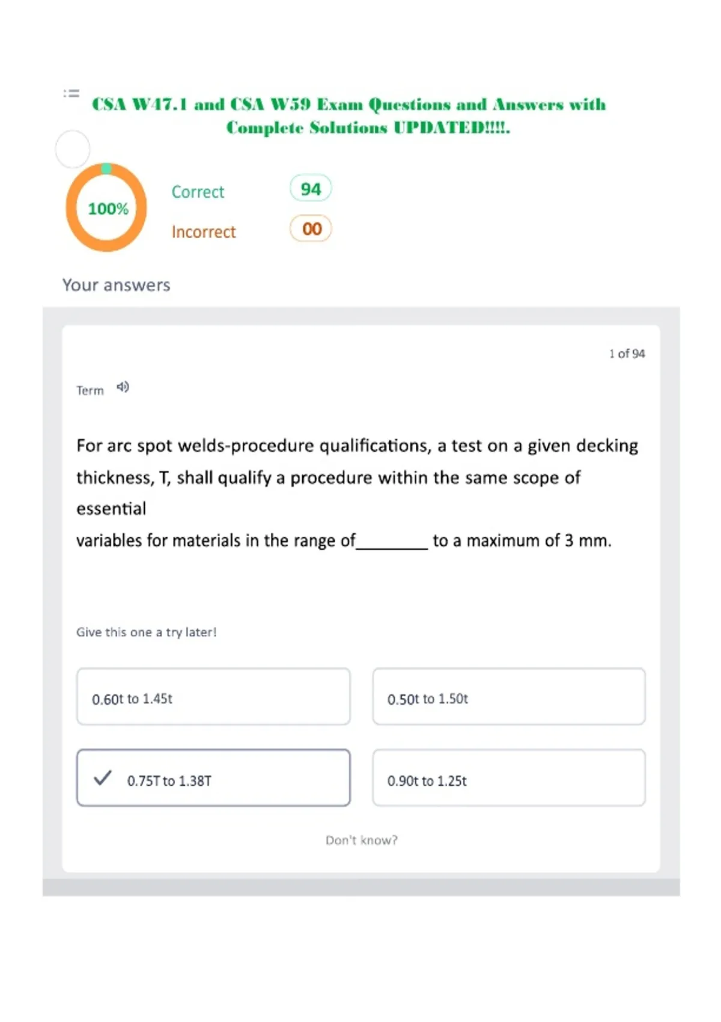Click the Don't know? link

tap(362, 840)
